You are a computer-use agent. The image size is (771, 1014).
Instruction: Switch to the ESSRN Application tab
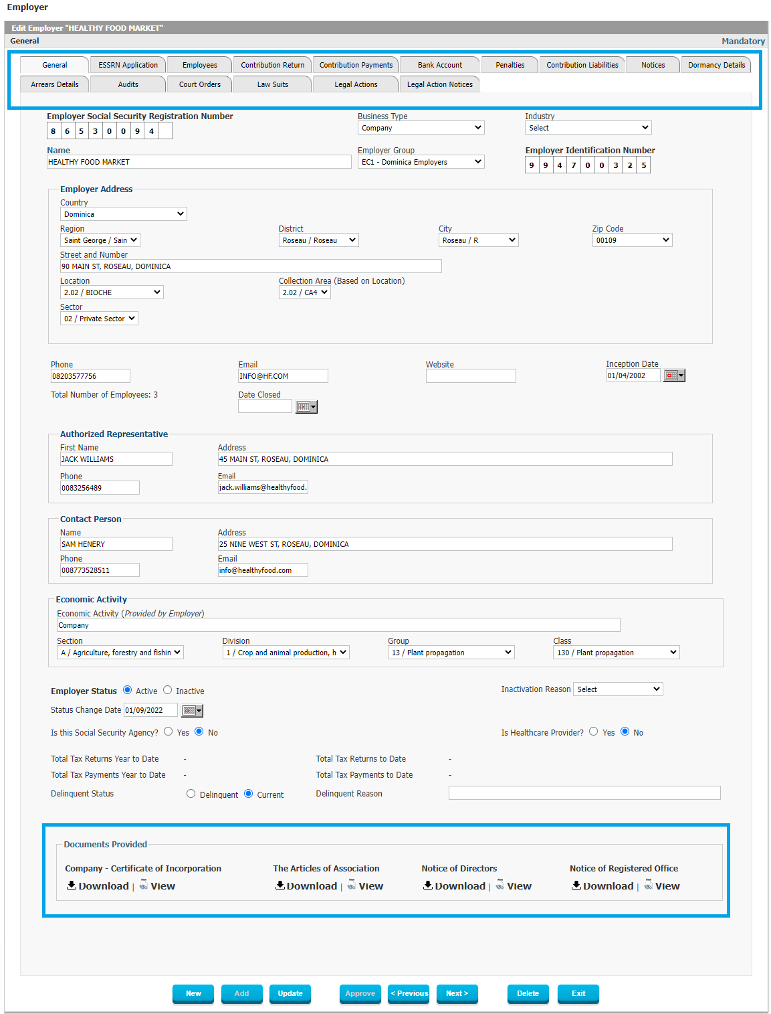point(128,65)
